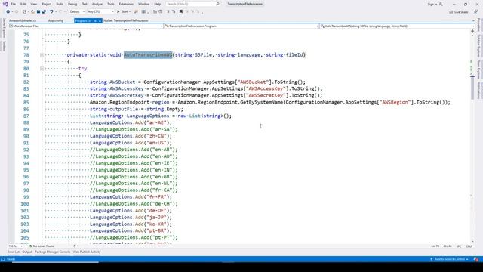
Task: Open the File menu
Action: point(14,4)
